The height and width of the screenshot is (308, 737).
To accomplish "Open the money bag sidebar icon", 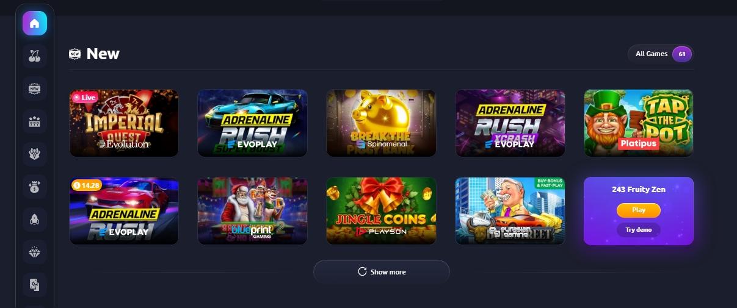I will pyautogui.click(x=35, y=187).
